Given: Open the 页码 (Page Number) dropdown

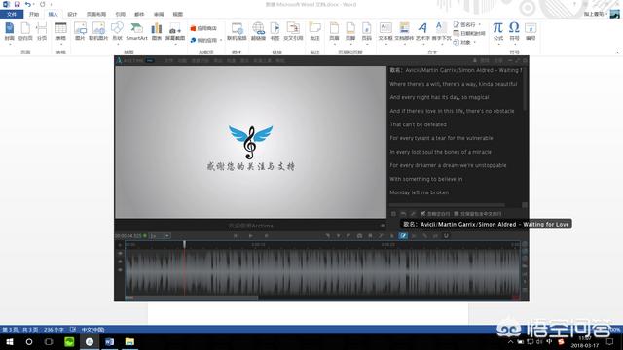Looking at the screenshot, I should click(x=367, y=32).
